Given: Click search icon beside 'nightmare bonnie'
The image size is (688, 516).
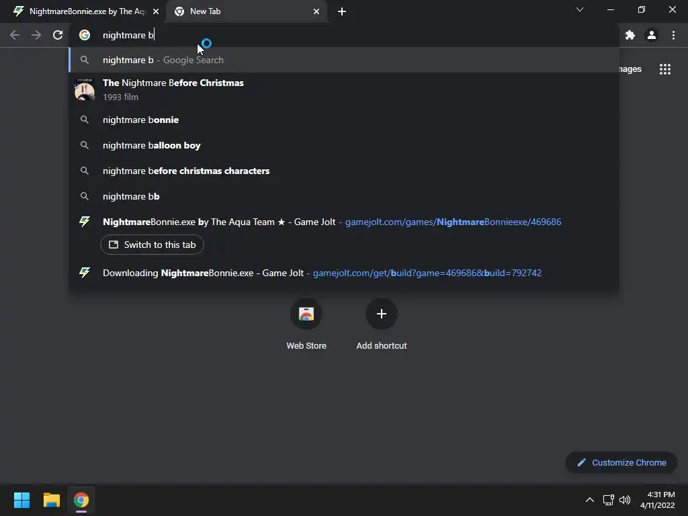Looking at the screenshot, I should pos(85,120).
